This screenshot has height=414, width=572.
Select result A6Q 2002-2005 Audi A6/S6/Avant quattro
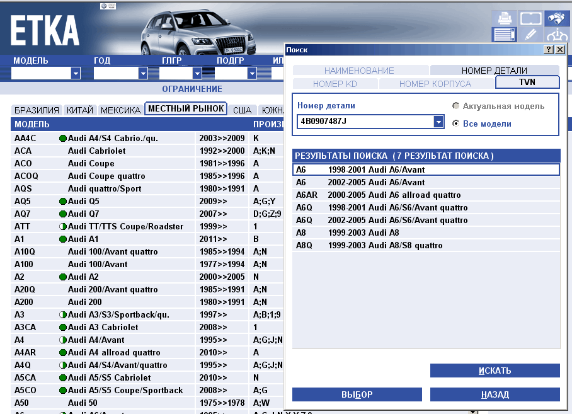click(426, 221)
